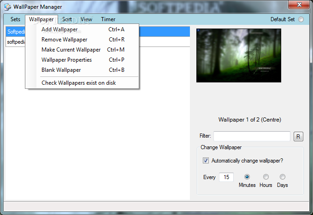Choose Add Wallpaper from the menu

(x=83, y=29)
